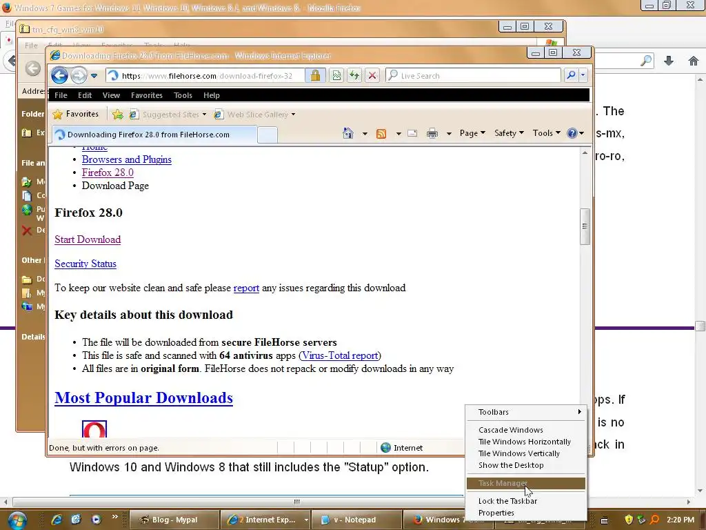706x530 pixels.
Task: Click the Add to Favorites Bar icon
Action: 117,115
